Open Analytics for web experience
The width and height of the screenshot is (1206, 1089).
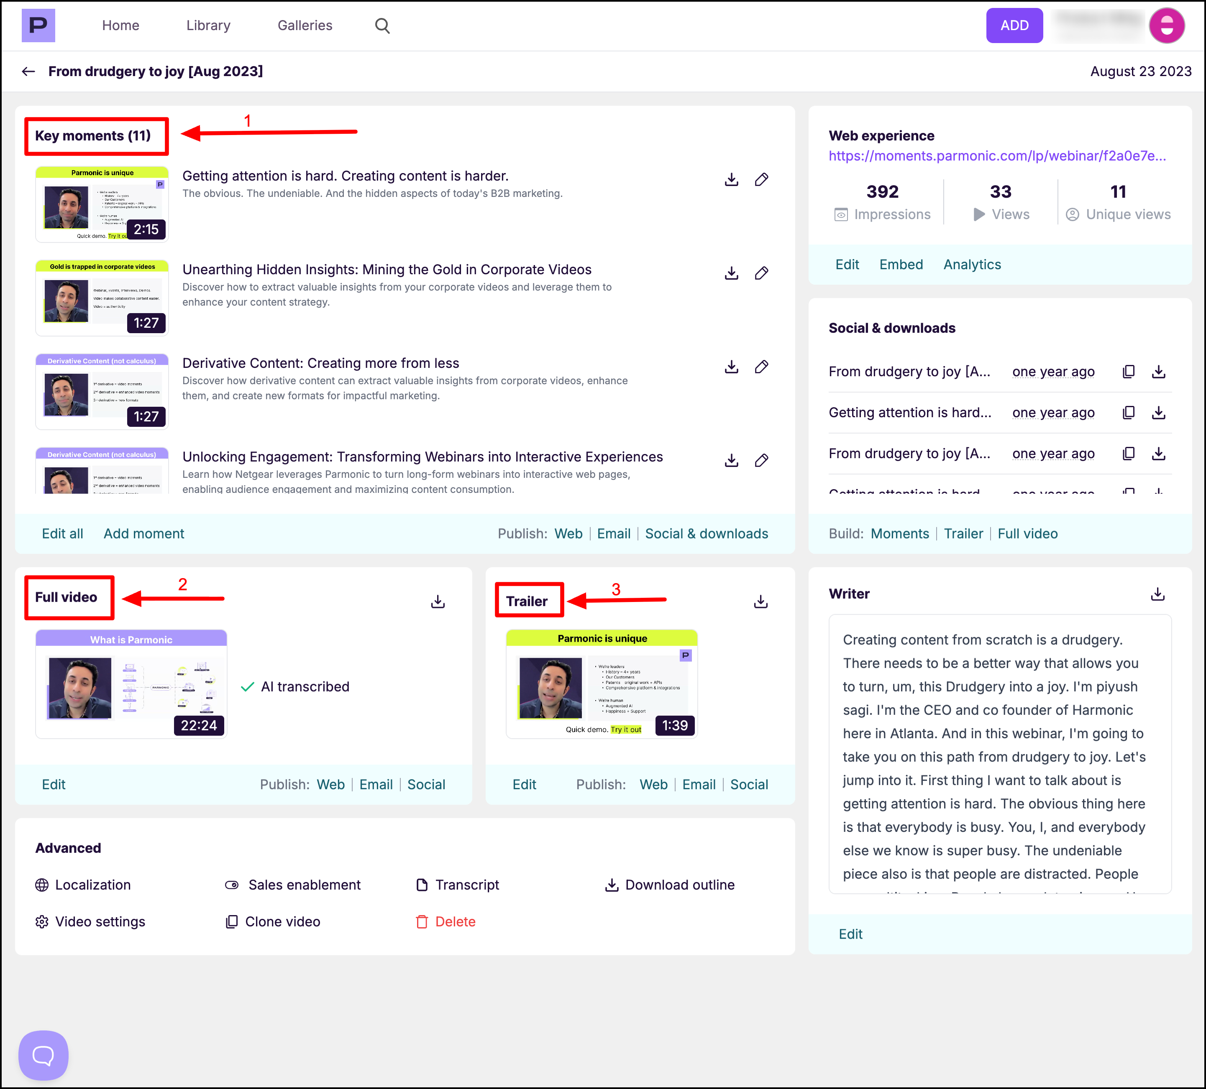click(971, 265)
